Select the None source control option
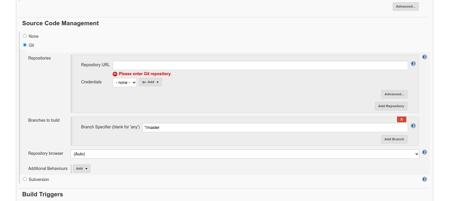Viewport: 449px width, 201px height. click(x=25, y=36)
